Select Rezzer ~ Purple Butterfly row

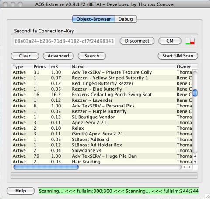[102, 111]
